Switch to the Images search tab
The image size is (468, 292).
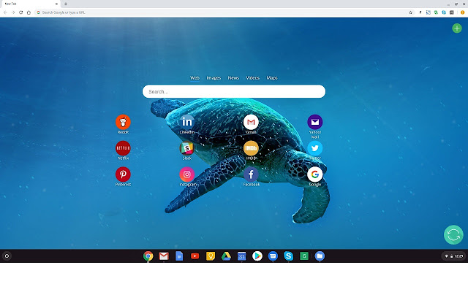tap(214, 78)
